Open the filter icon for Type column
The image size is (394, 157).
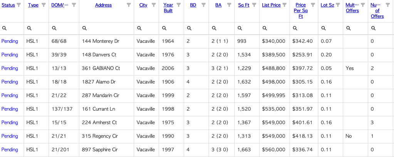(44, 5)
